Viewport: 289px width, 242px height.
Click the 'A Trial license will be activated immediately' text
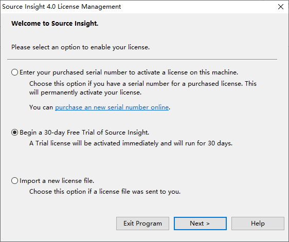131,143
